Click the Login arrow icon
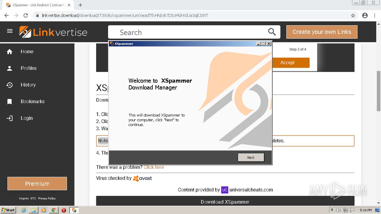 pyautogui.click(x=10, y=118)
